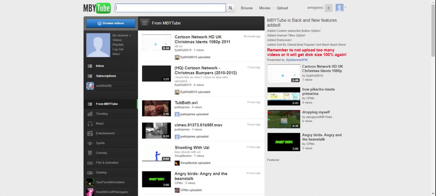The image size is (436, 196).
Task: Click the Subscriptions list icon
Action: click(x=90, y=76)
